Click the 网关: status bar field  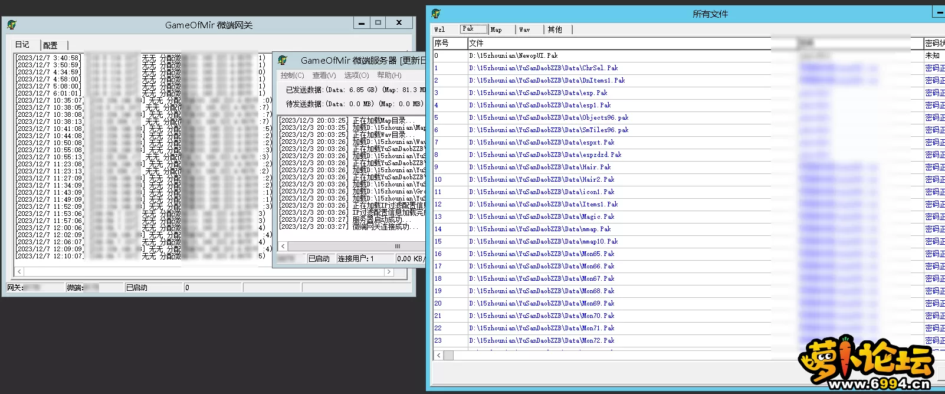(35, 287)
